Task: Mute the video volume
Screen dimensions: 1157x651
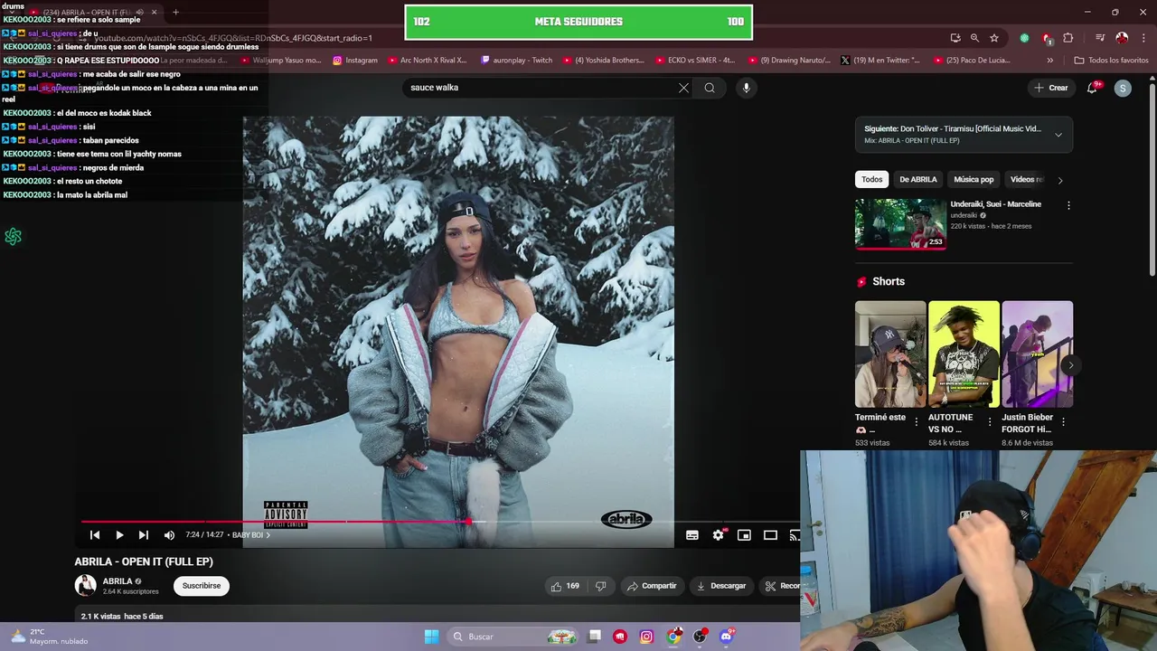Action: click(x=169, y=535)
